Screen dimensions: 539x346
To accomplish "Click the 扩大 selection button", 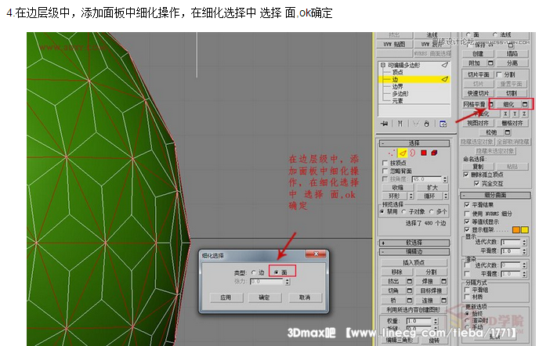I will tap(432, 188).
